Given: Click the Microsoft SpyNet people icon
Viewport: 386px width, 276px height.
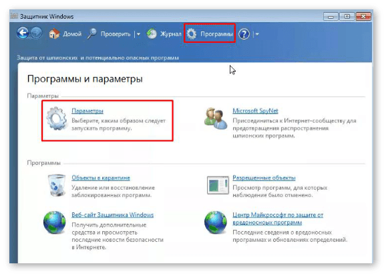Looking at the screenshot, I should click(216, 118).
